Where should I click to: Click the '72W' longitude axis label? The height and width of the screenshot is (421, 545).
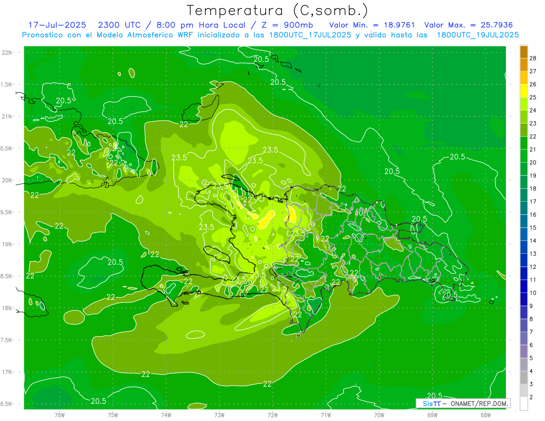[x=272, y=415]
